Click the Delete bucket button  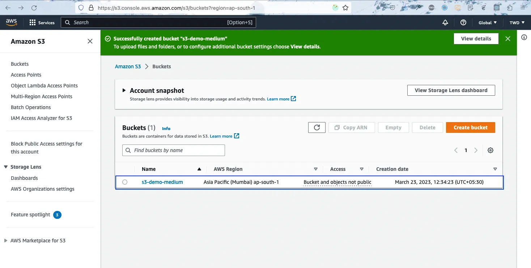point(428,127)
